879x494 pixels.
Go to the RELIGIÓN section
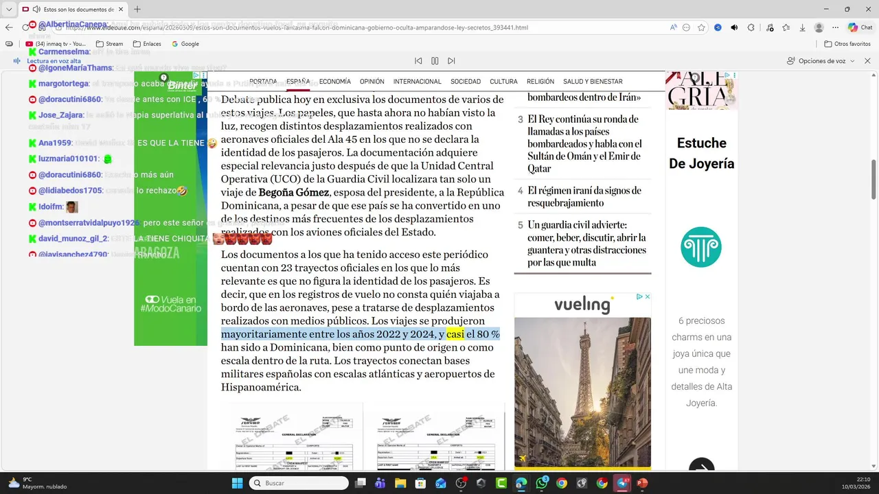pos(540,82)
